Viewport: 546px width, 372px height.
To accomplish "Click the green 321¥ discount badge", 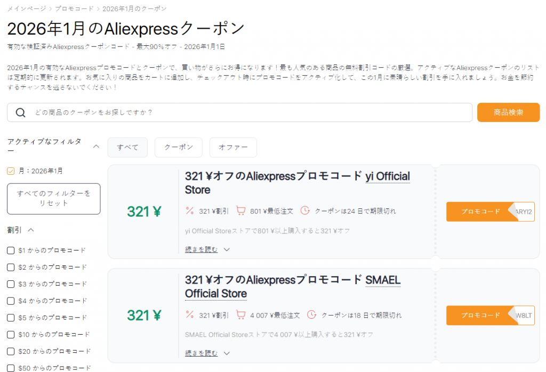I will [x=144, y=211].
